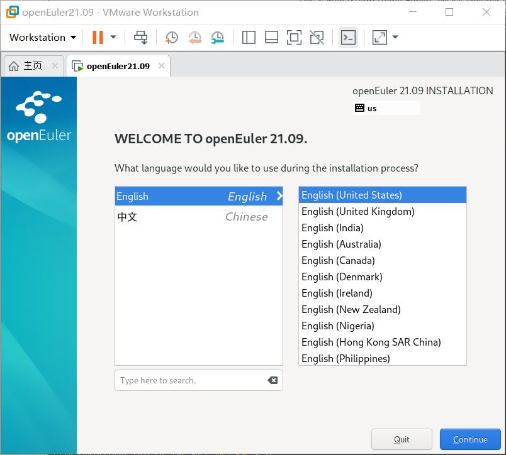
Task: Close the 主页 home tab
Action: 55,66
